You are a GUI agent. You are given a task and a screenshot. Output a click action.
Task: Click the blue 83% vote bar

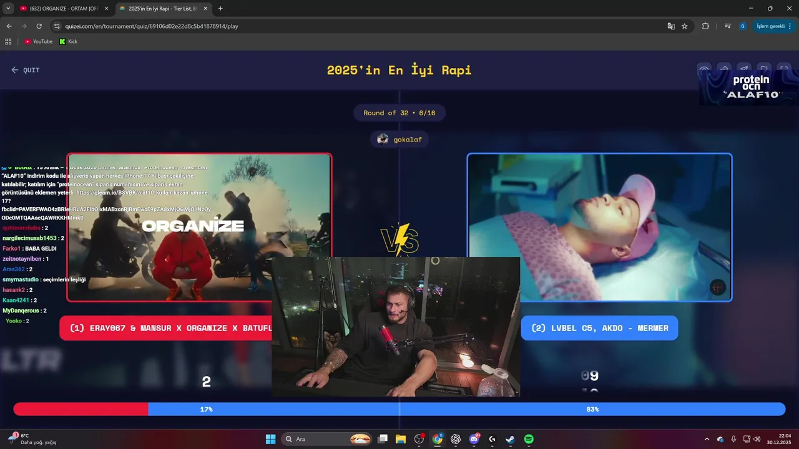pos(467,409)
